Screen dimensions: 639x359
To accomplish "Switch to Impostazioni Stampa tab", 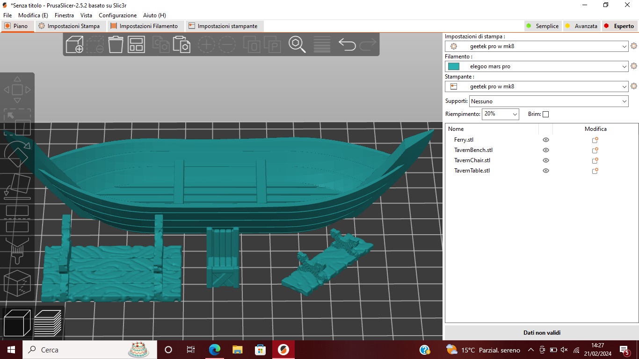I will [x=70, y=26].
